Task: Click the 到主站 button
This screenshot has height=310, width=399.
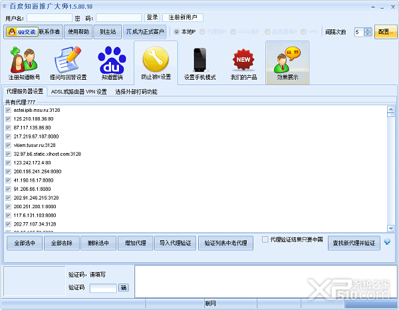Action: pos(108,32)
